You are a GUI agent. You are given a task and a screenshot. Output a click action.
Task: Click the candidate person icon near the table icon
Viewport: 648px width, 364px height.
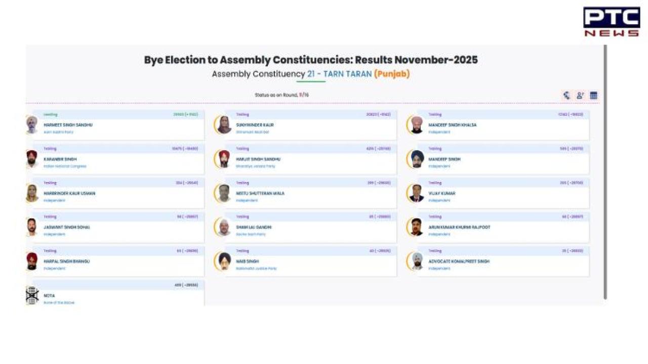[580, 96]
